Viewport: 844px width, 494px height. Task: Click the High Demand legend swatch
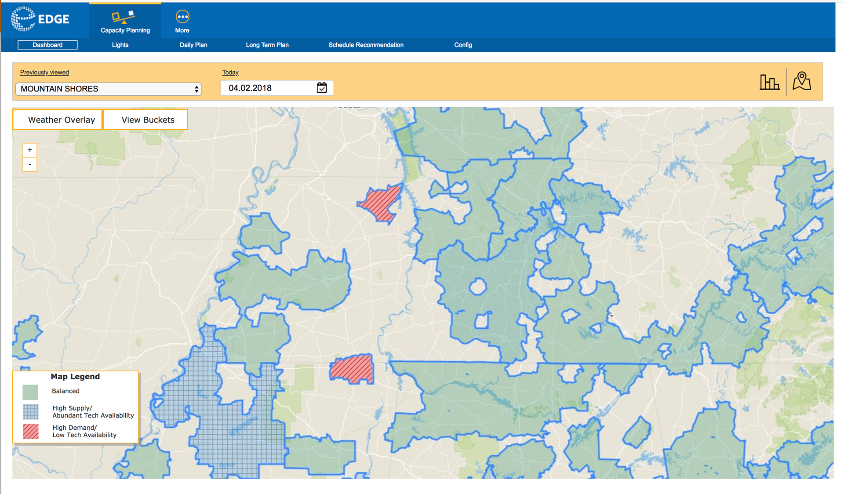tap(31, 431)
